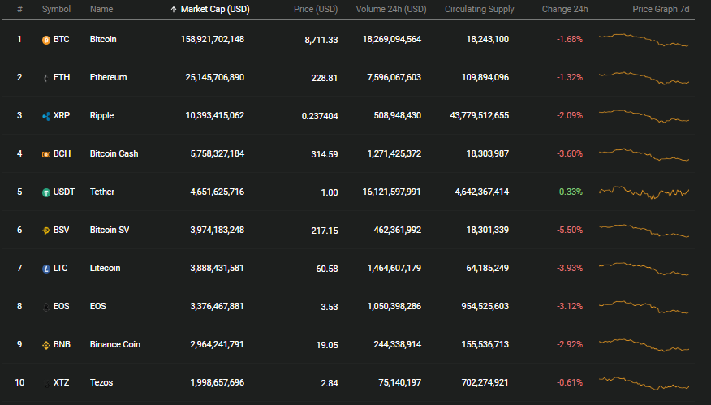Screen dimensions: 711x405
Task: Click Litecoin circulating supply 64,185,249
Action: (488, 268)
